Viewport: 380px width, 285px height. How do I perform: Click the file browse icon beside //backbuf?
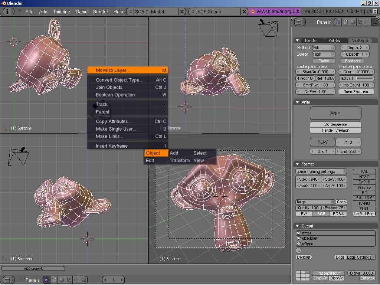pos(299,238)
